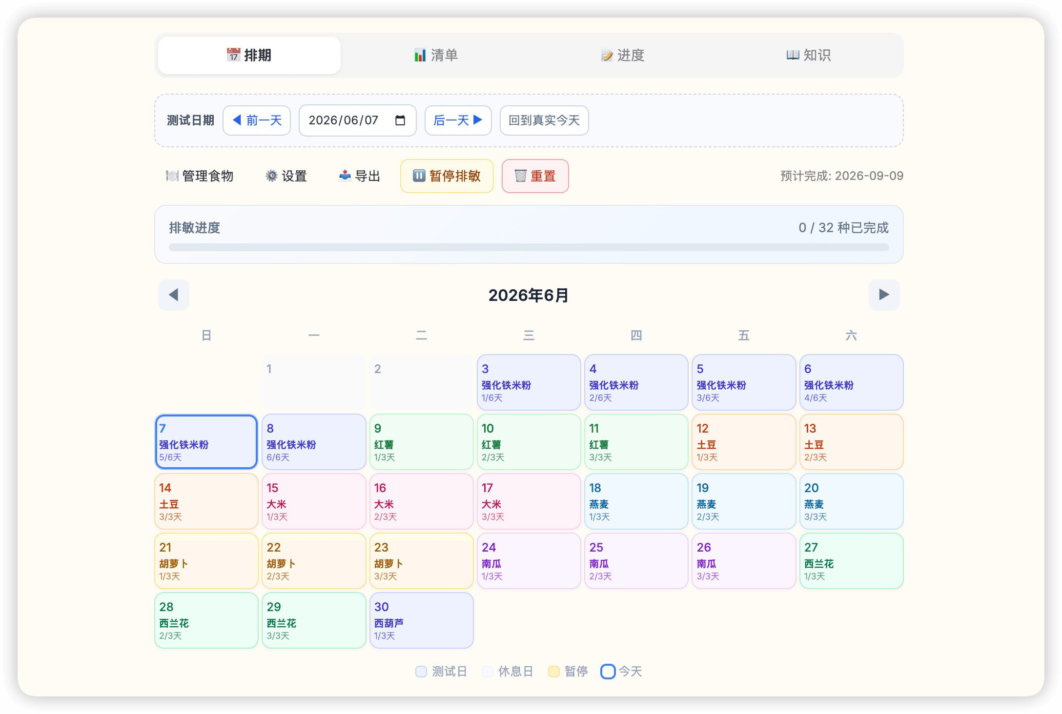Select June 29 西兰花 3/3天

coord(314,620)
